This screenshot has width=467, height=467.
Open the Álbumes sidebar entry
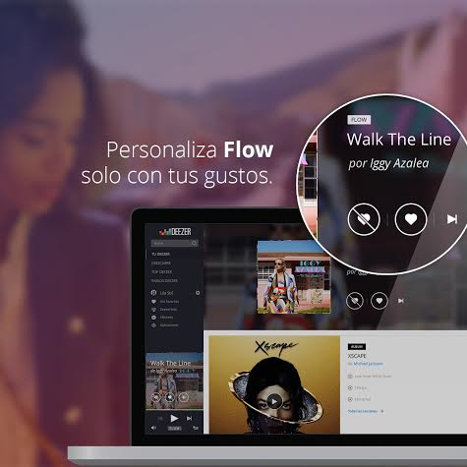click(166, 318)
